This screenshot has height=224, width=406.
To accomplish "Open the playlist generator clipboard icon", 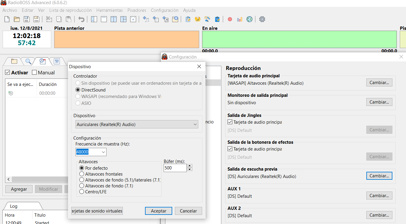I will click(x=188, y=19).
